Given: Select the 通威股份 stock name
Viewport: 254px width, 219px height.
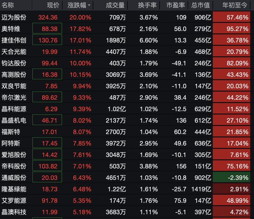Looking at the screenshot, I should 14,178.
